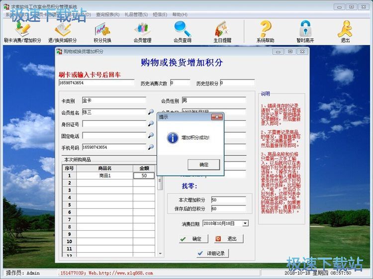The height and width of the screenshot is (279, 373).
Task: Click 退出 button in 购物或换货增加积分 window
Action: [x=229, y=239]
